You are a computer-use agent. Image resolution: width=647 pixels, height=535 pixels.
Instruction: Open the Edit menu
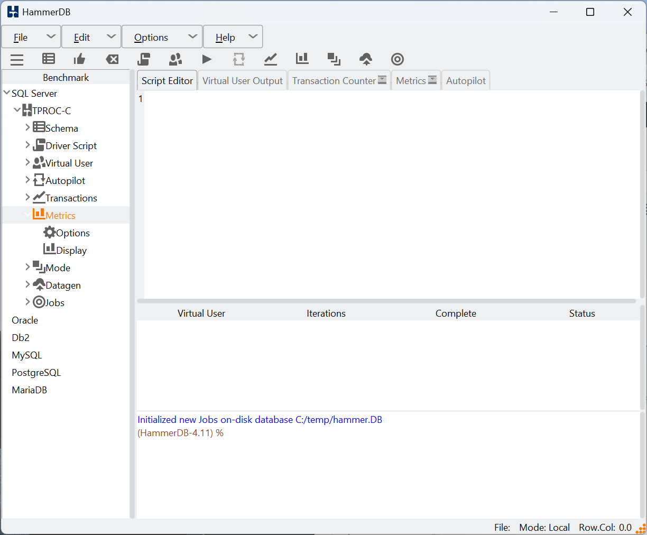91,37
